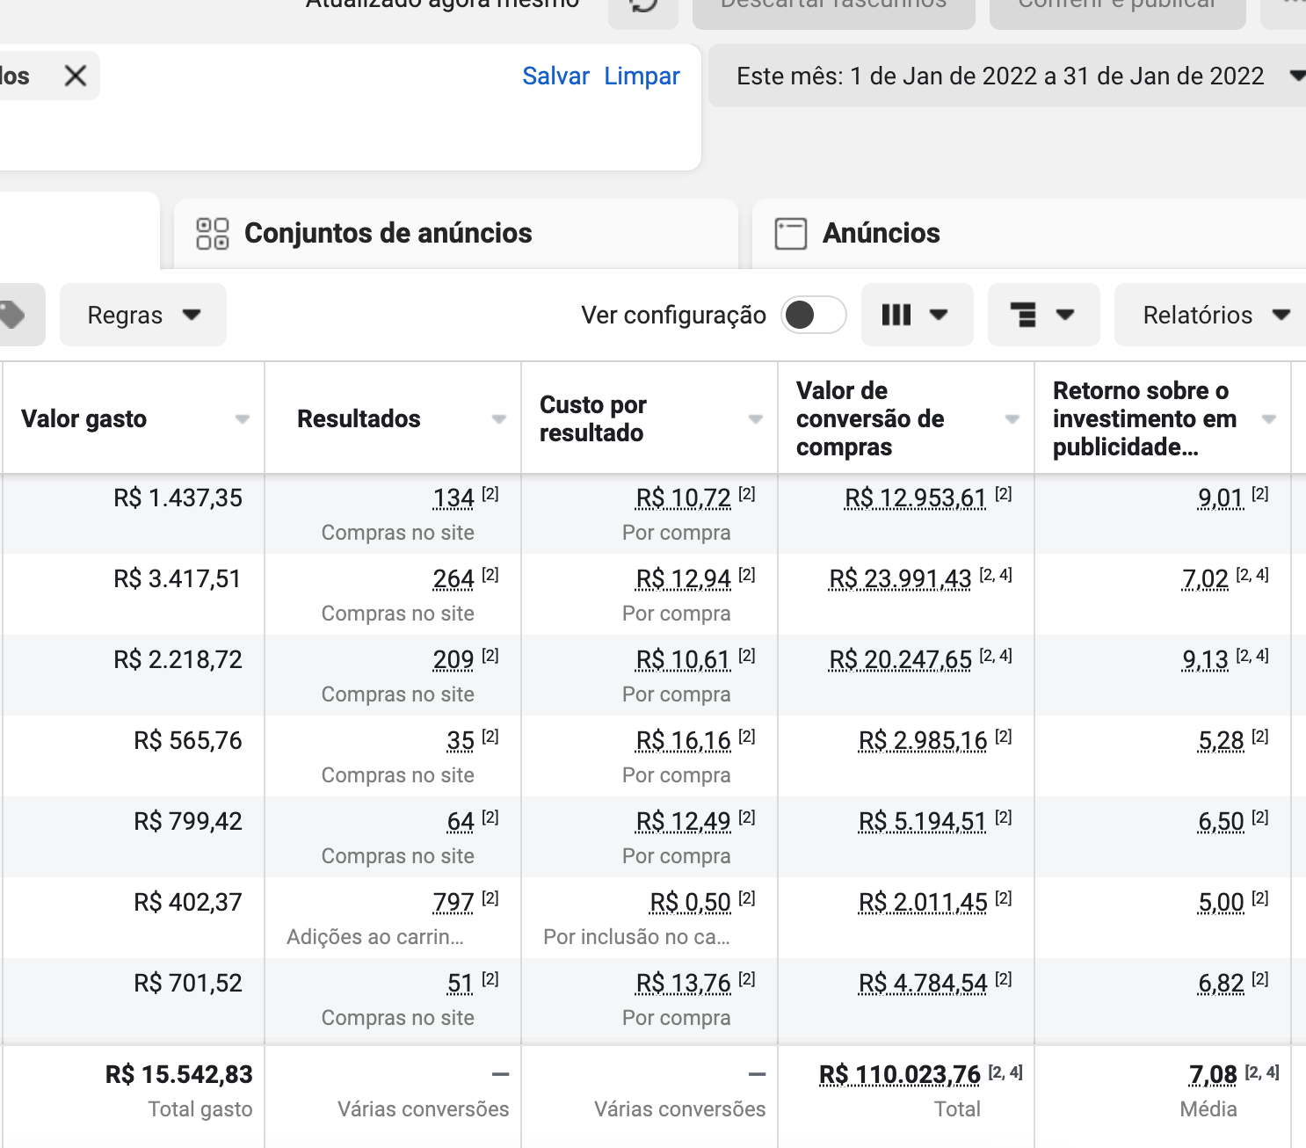The image size is (1306, 1148).
Task: Click the 35 results value
Action: (x=461, y=741)
